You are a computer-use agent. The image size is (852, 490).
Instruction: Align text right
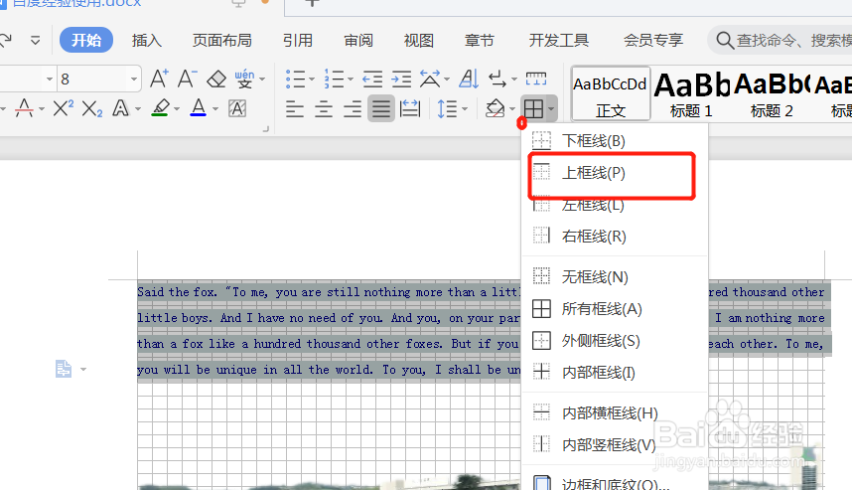pyautogui.click(x=353, y=108)
